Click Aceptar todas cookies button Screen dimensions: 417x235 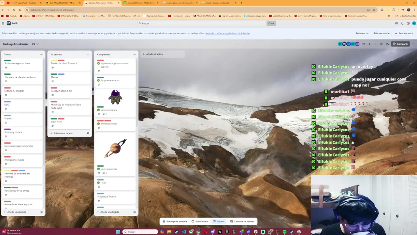(x=404, y=33)
